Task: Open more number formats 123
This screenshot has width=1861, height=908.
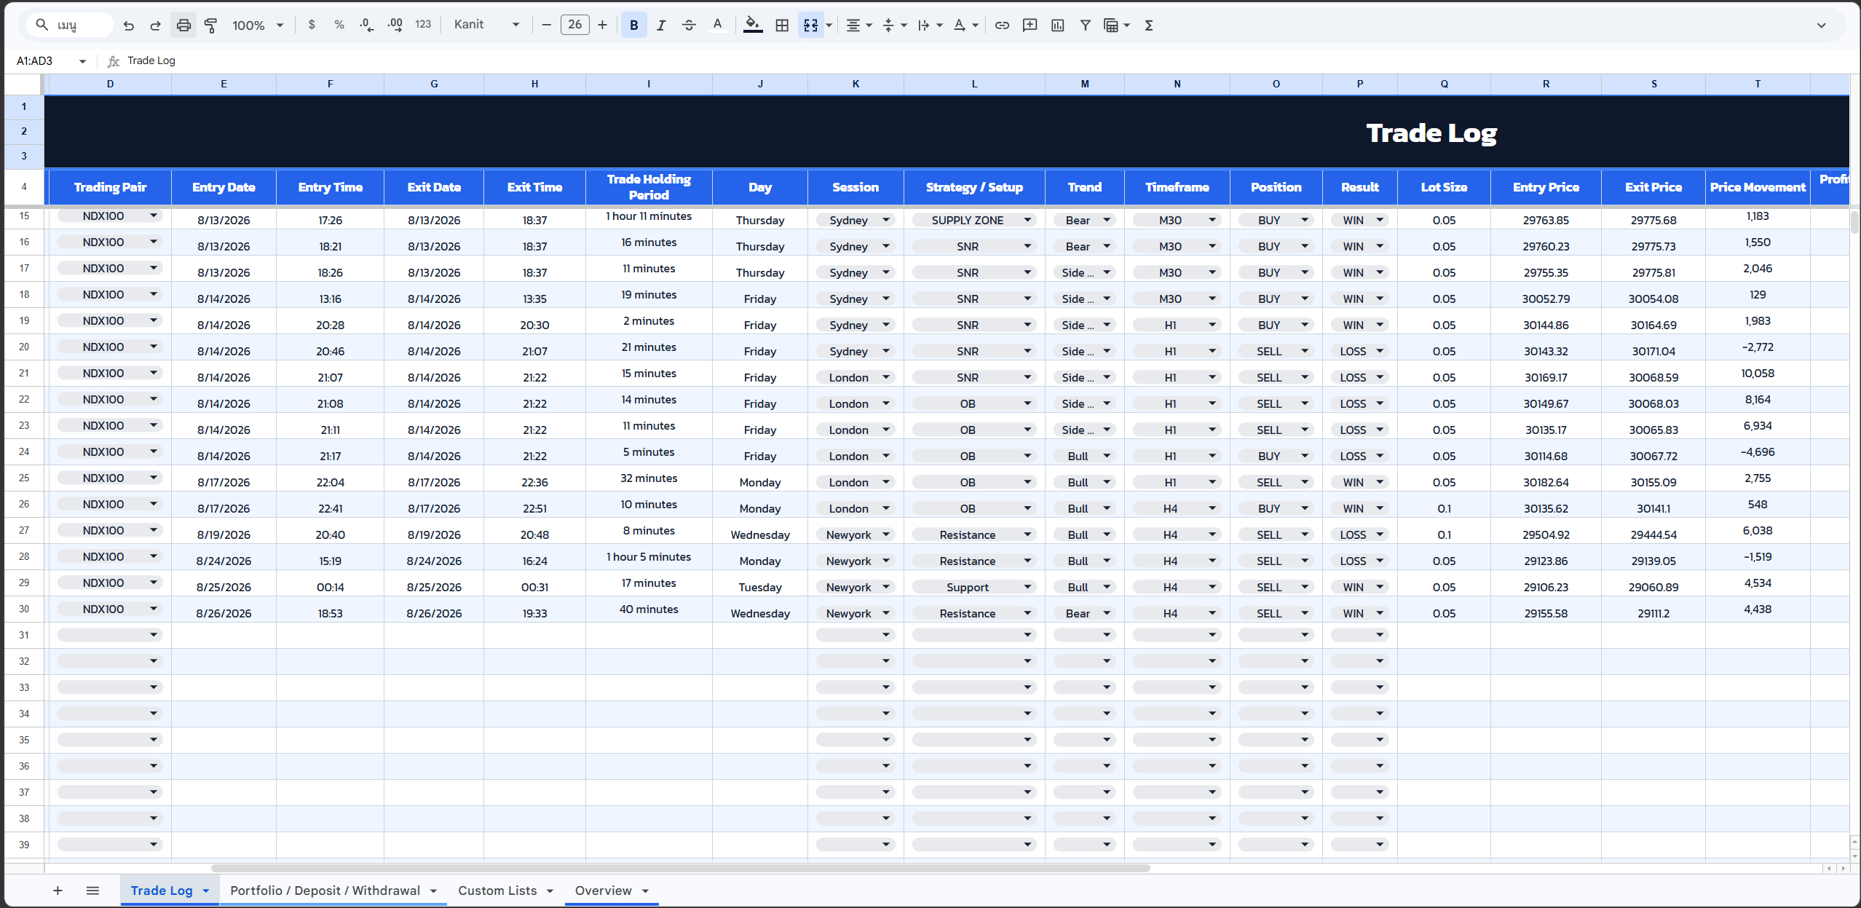Action: (x=423, y=25)
